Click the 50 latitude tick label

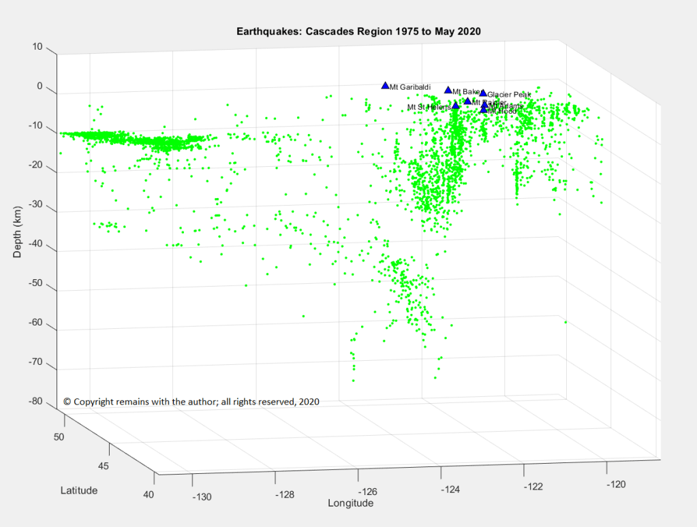point(59,436)
